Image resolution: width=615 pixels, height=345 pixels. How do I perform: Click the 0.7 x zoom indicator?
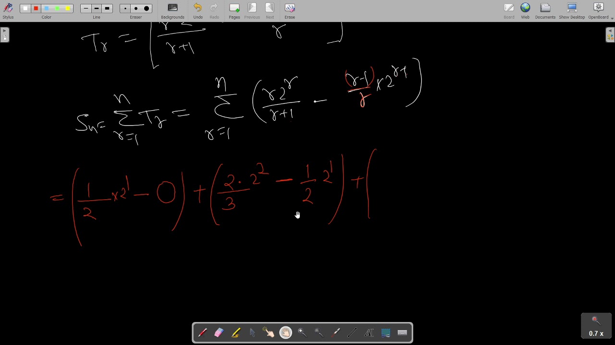(596, 326)
